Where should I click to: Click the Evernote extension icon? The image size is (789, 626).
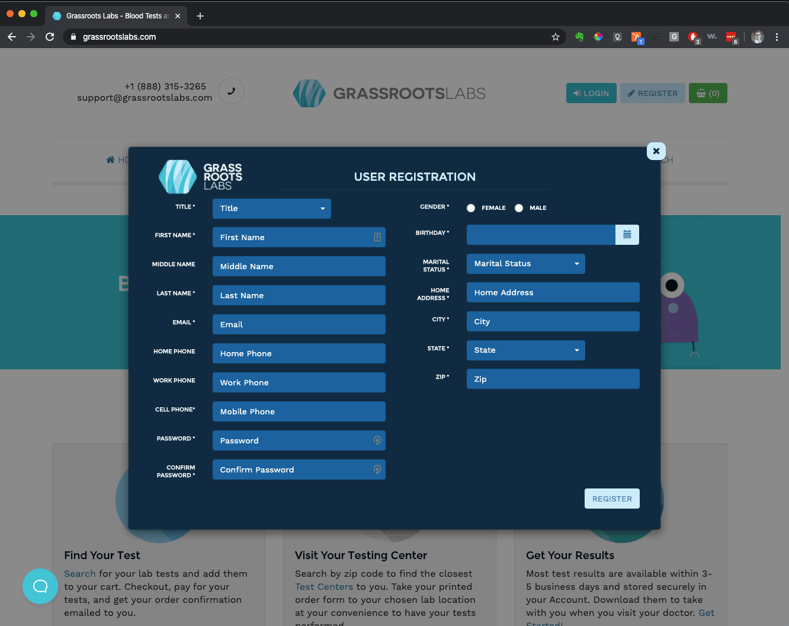(x=579, y=37)
